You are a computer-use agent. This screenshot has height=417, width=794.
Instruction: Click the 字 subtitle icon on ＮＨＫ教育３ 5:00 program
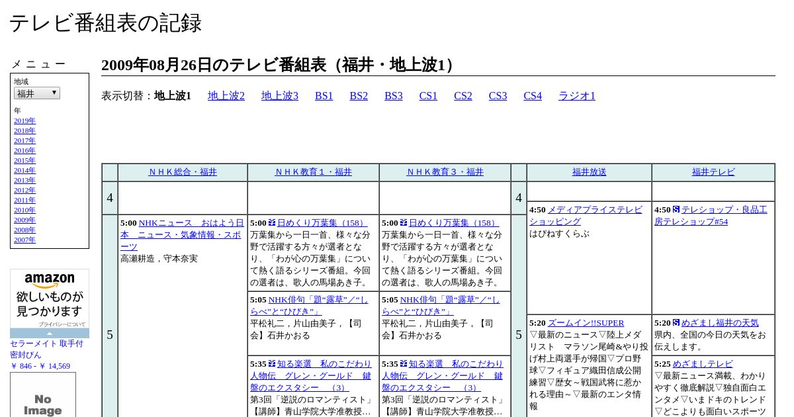pos(404,223)
